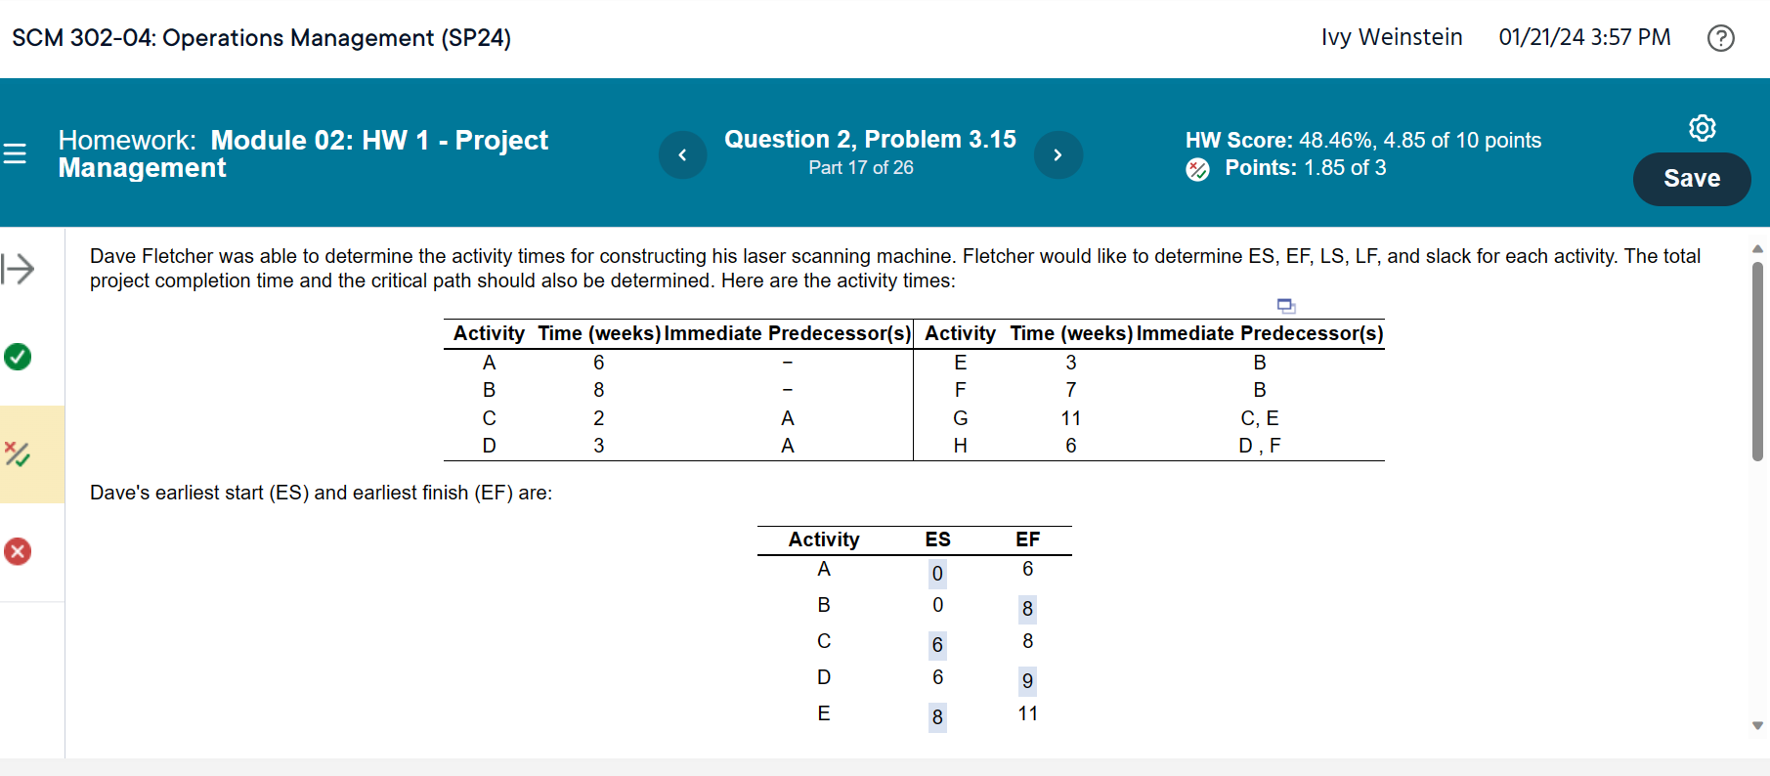This screenshot has width=1770, height=776.
Task: Click the Points scoring indicator icon
Action: 1196,169
